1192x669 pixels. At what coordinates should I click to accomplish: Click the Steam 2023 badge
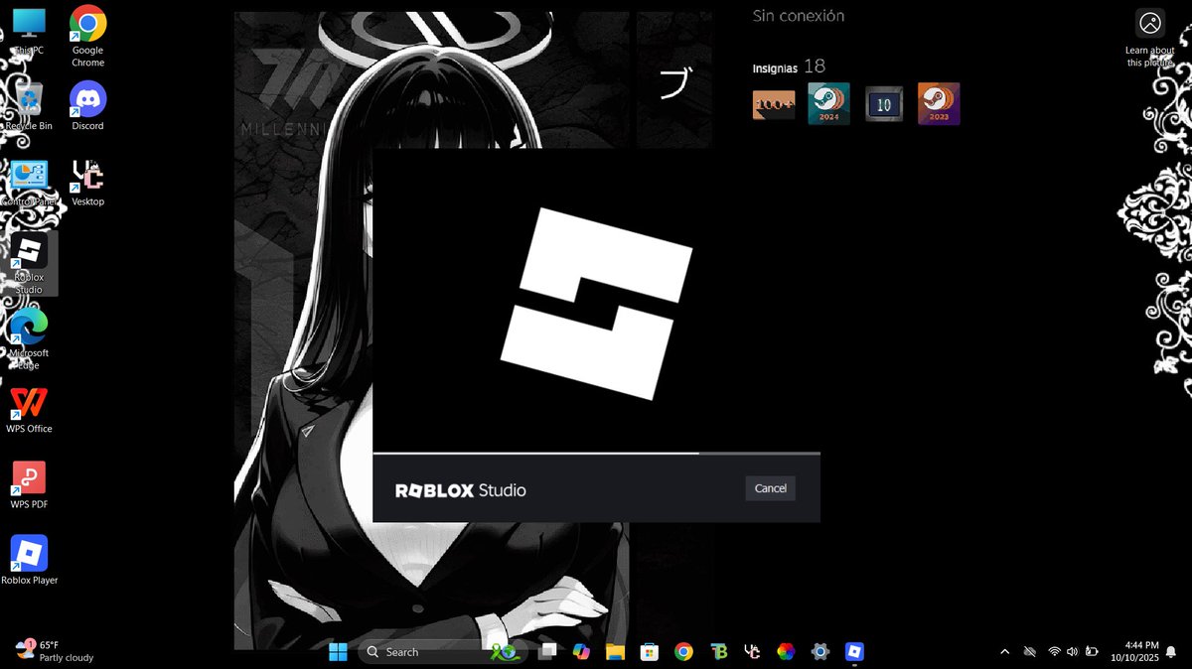939,103
